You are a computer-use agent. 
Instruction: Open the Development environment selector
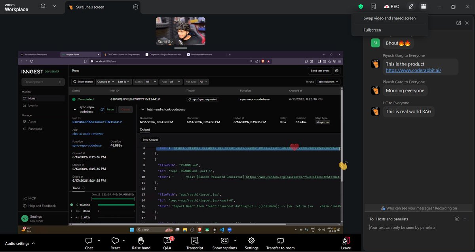[x=43, y=82]
